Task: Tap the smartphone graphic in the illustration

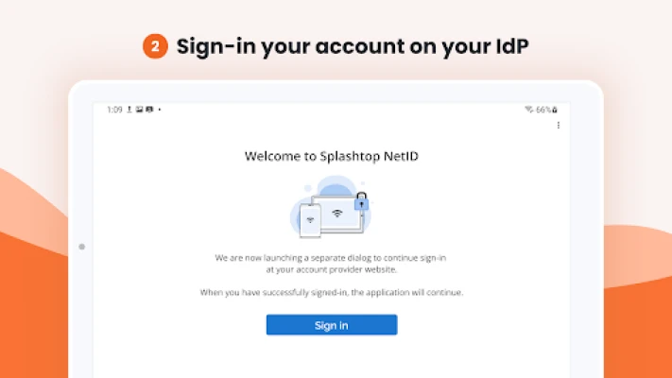Action: click(x=309, y=223)
